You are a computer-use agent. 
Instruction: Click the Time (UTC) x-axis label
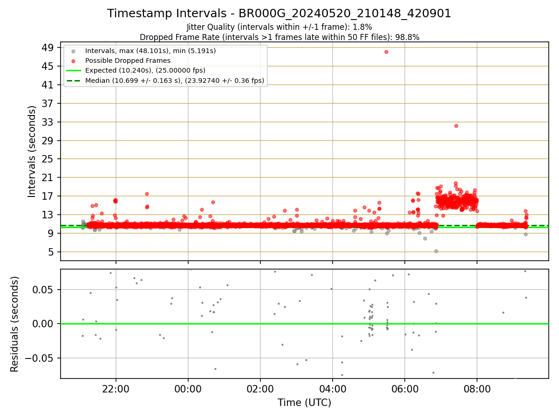point(304,403)
